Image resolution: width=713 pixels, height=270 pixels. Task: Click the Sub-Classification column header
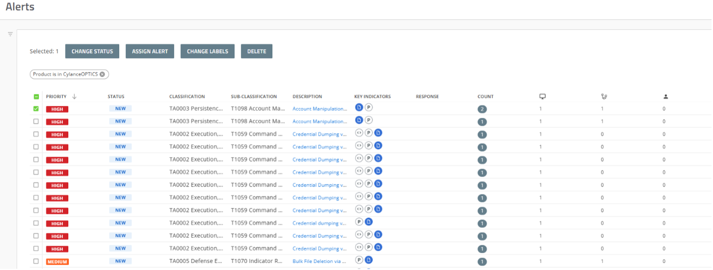pos(254,96)
